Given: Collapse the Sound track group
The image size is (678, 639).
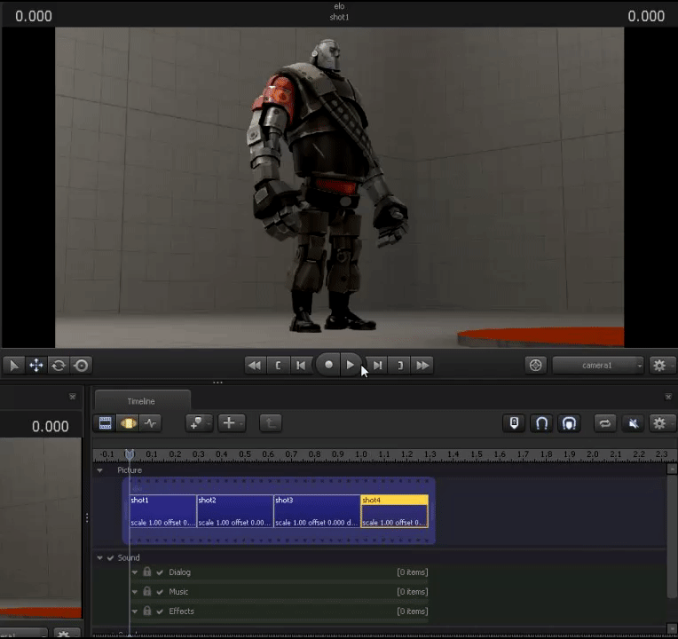Looking at the screenshot, I should pyautogui.click(x=99, y=557).
